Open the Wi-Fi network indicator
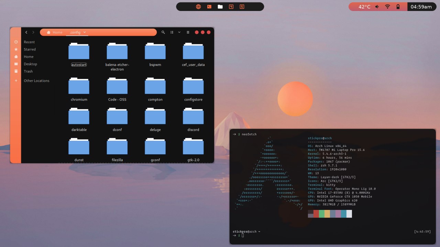The image size is (440, 247). (387, 7)
